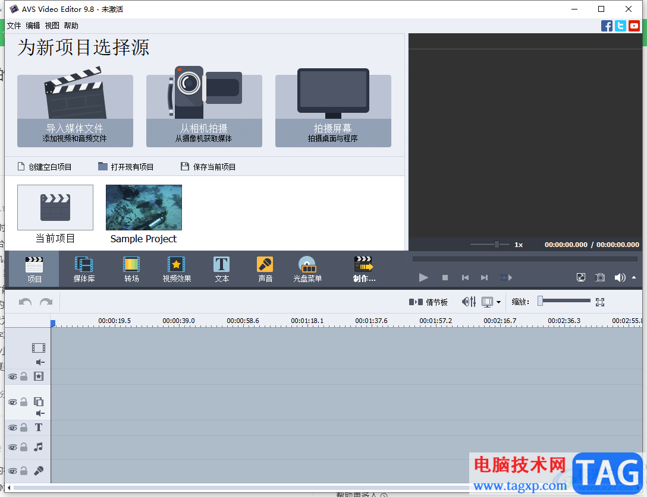Lock the music track
647x497 pixels.
point(24,447)
